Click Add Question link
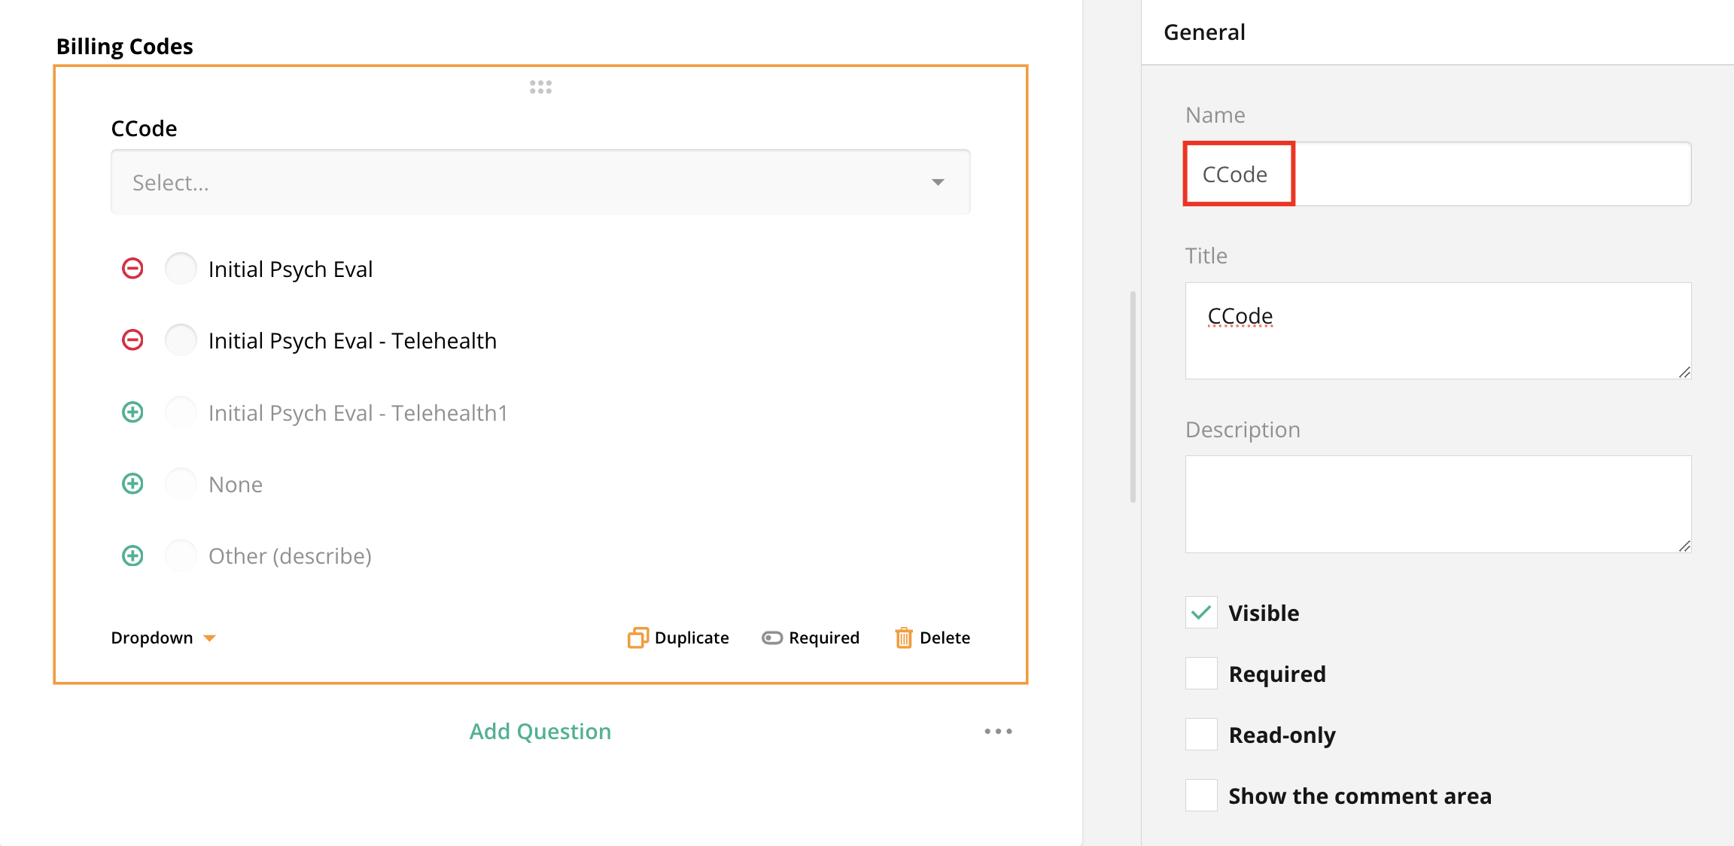The image size is (1734, 846). [540, 732]
